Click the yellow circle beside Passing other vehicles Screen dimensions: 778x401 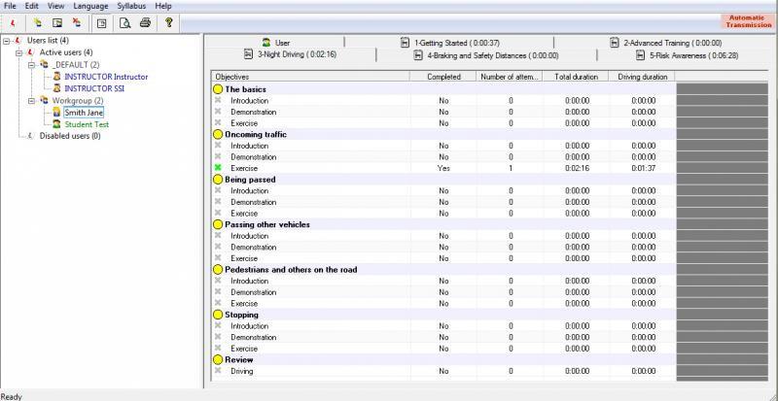(x=217, y=225)
